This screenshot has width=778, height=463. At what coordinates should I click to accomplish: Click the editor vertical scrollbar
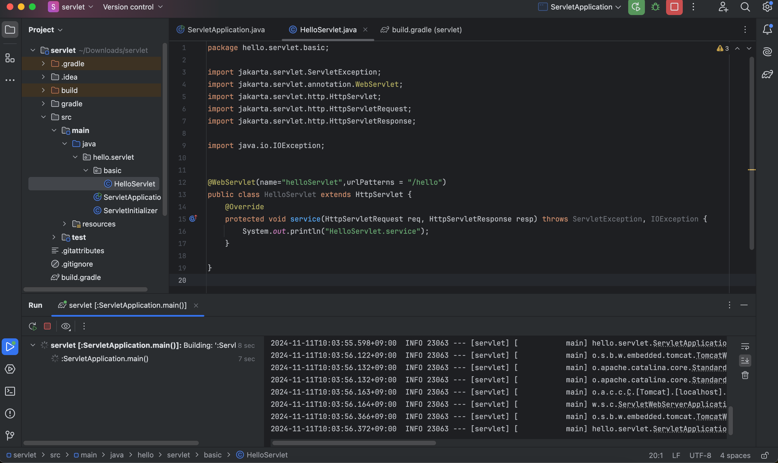pyautogui.click(x=752, y=153)
